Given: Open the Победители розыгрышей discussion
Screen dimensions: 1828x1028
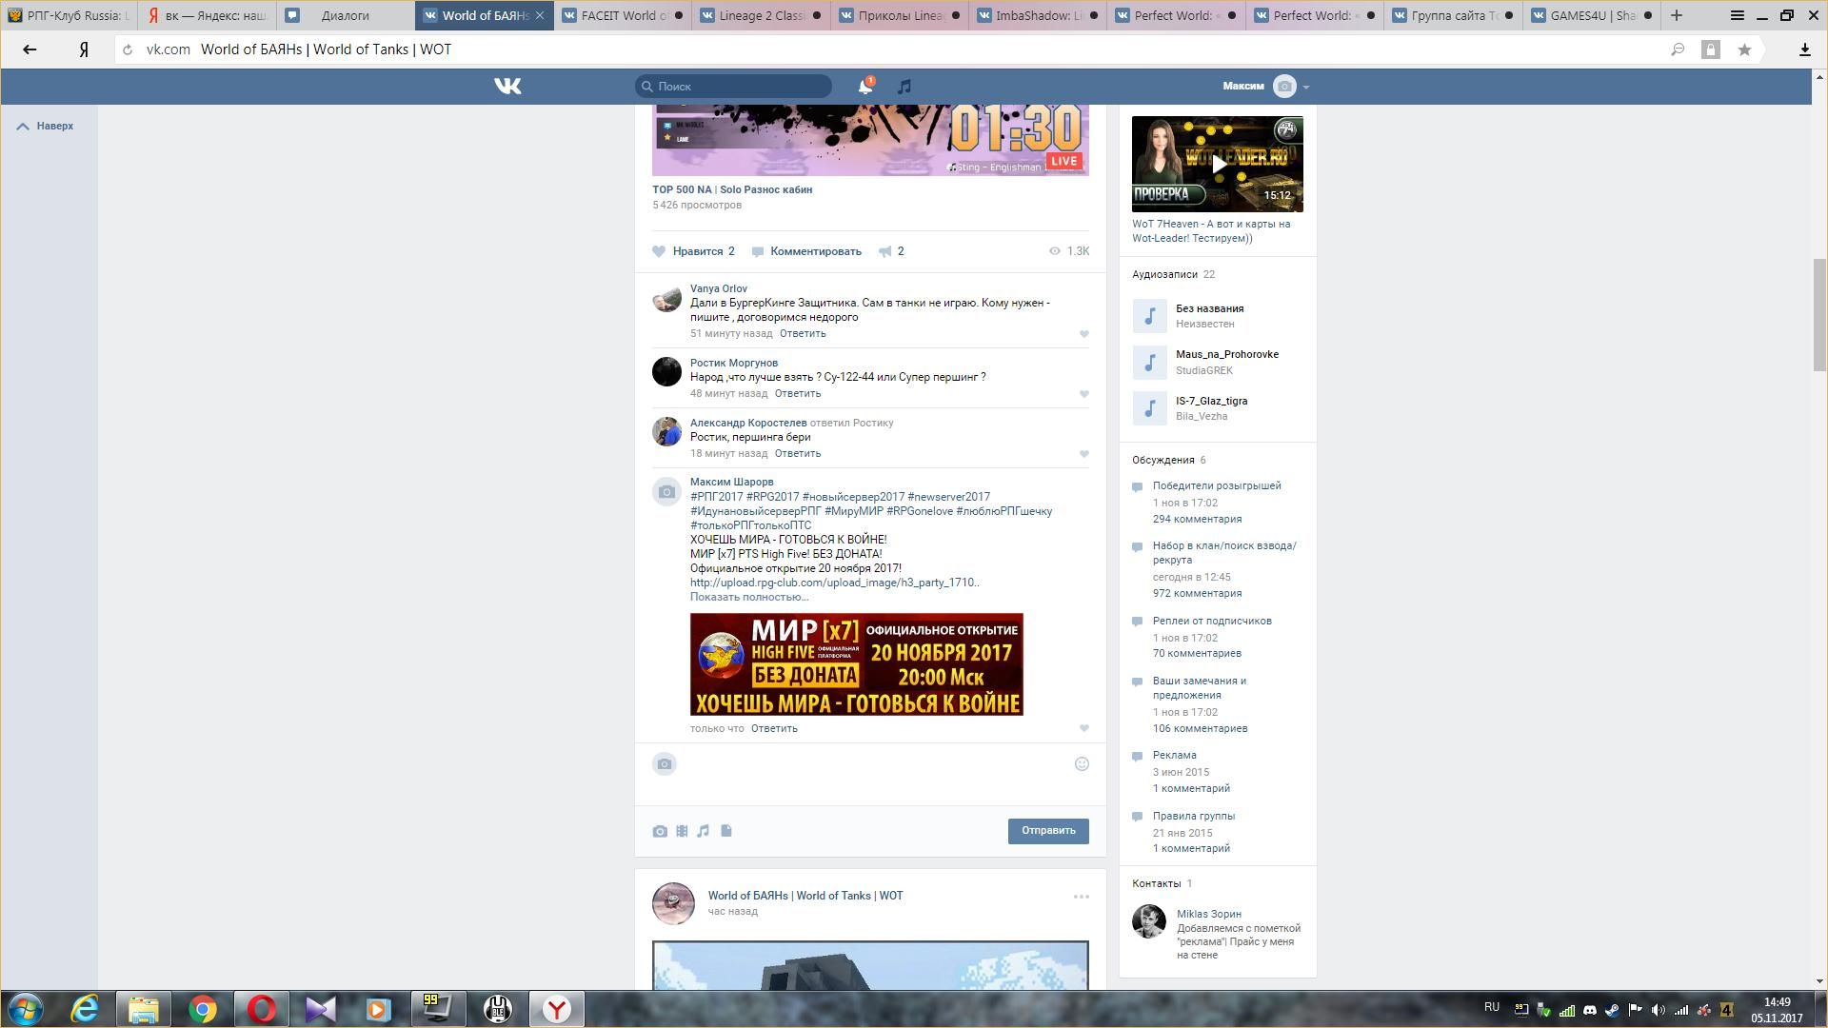Looking at the screenshot, I should pyautogui.click(x=1216, y=485).
